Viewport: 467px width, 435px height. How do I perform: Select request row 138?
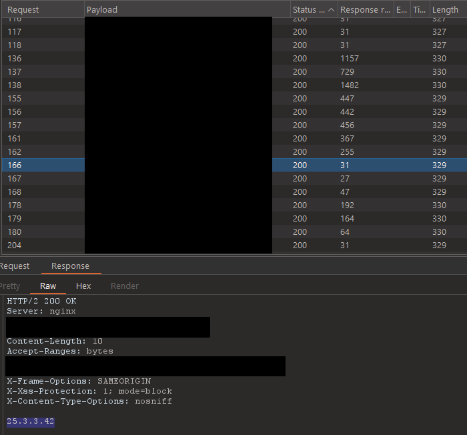234,85
